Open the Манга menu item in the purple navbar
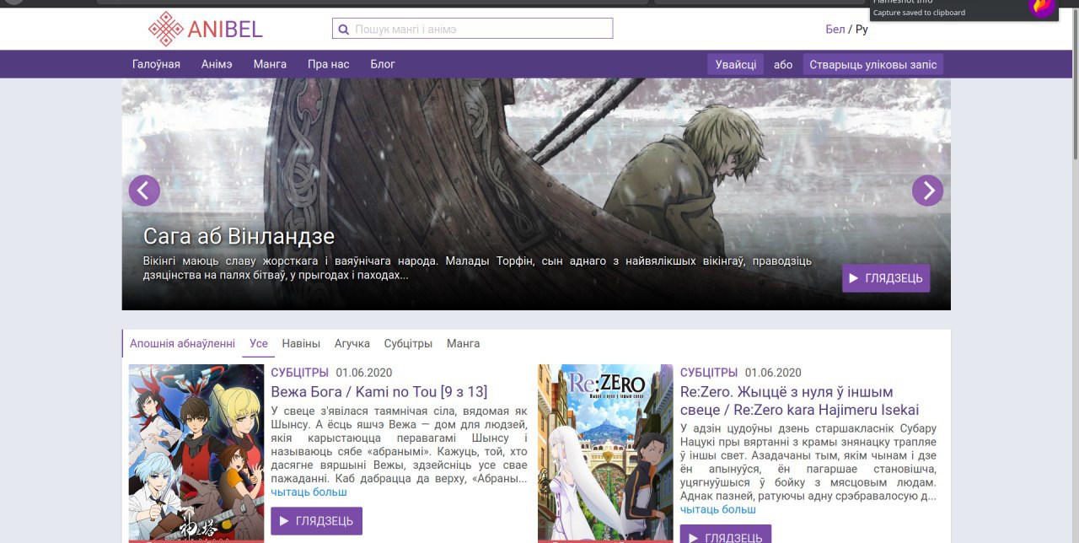This screenshot has height=543, width=1079. 270,64
